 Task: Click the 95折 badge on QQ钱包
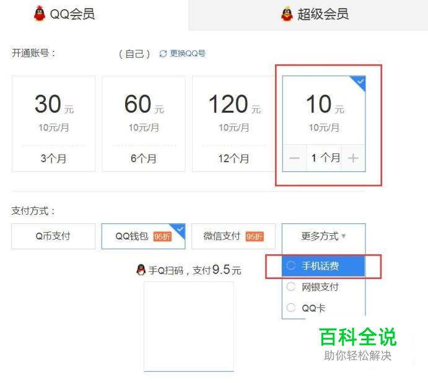coord(162,236)
